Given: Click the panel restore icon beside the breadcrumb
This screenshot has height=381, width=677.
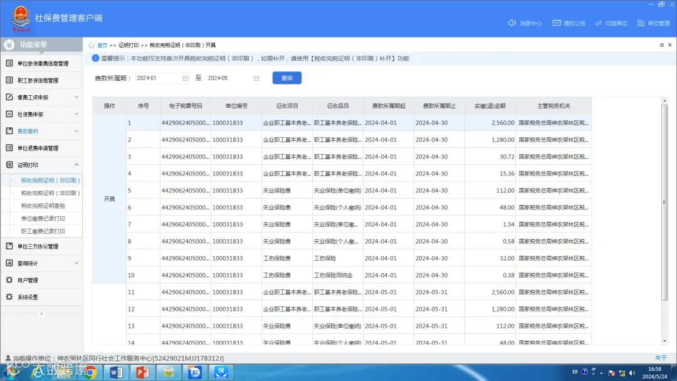Looking at the screenshot, I should click(x=661, y=45).
